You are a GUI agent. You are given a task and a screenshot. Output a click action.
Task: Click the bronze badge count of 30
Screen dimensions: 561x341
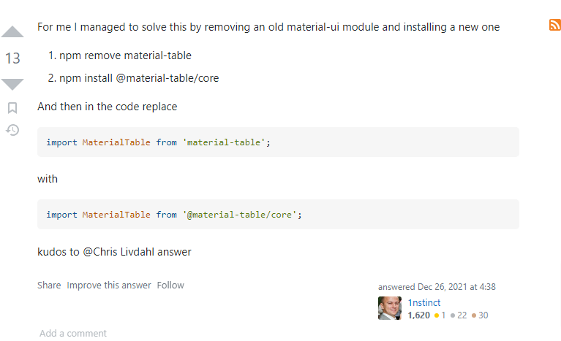[483, 315]
